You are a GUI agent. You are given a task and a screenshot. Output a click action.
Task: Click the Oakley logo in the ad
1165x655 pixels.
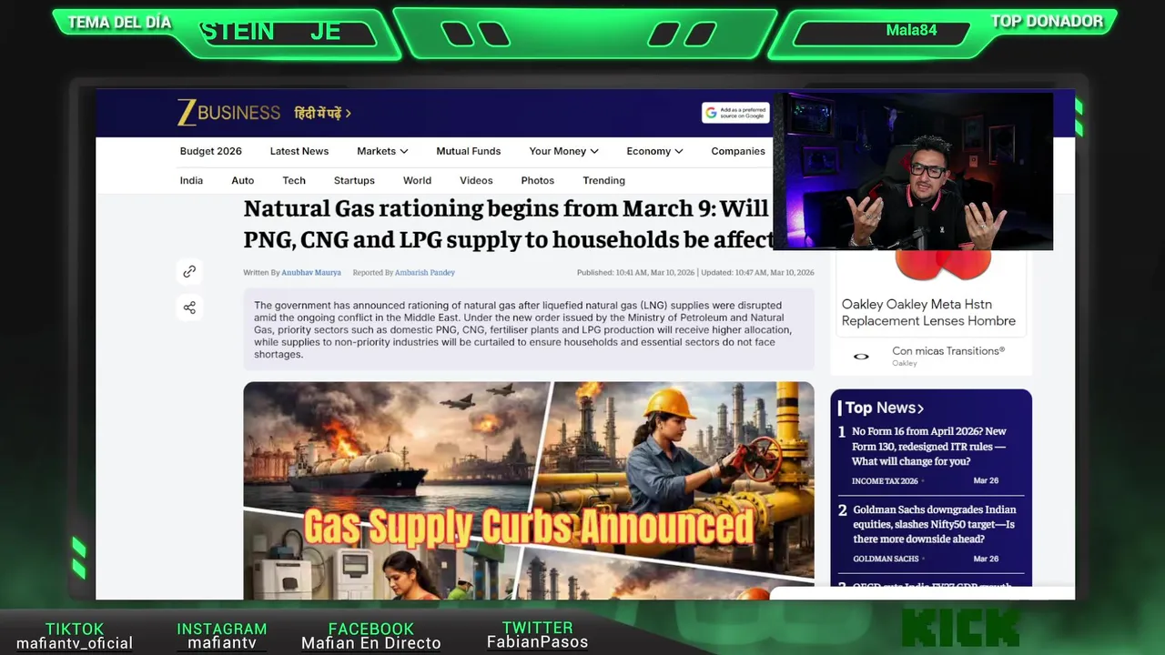(861, 357)
